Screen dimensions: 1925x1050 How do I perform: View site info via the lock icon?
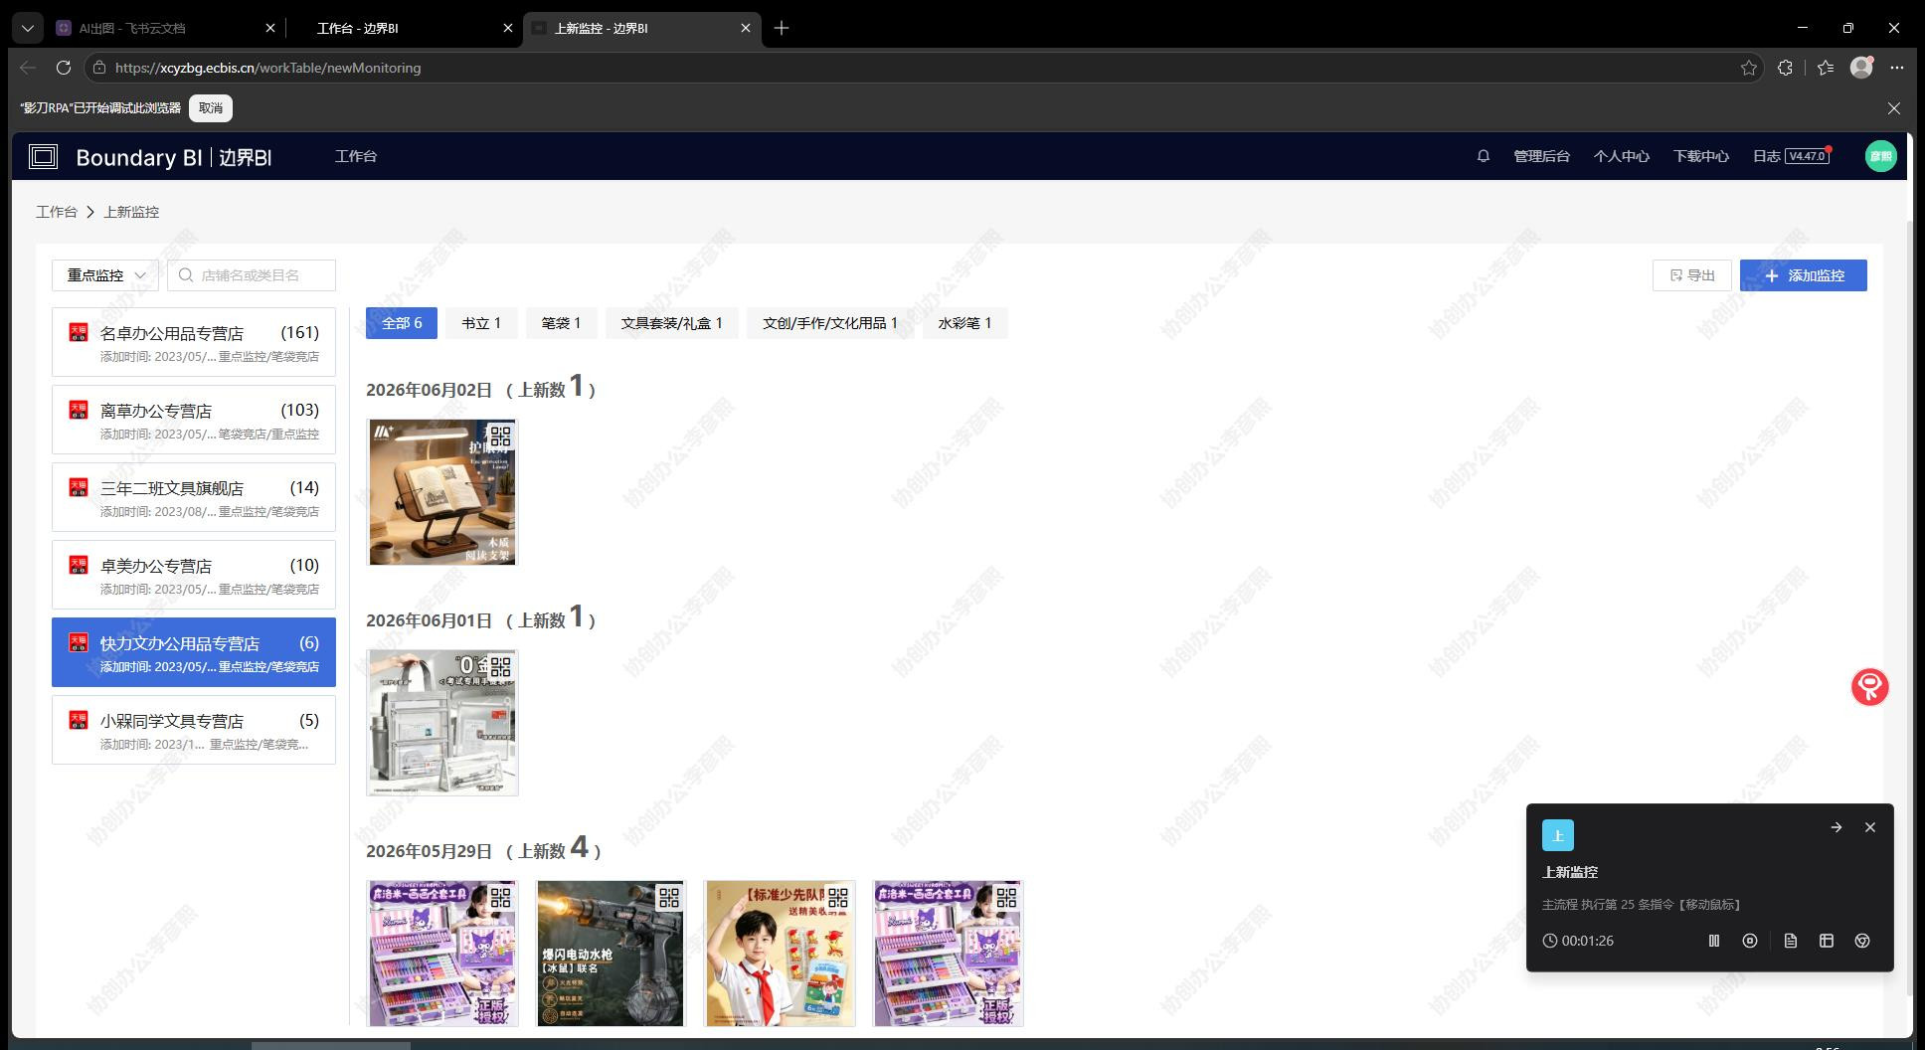(x=97, y=68)
